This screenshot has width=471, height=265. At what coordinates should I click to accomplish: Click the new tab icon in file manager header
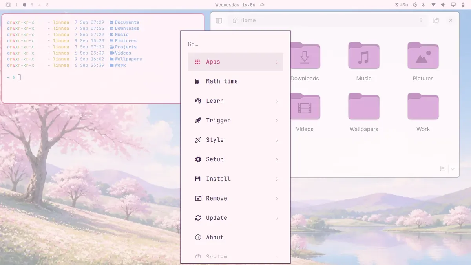pyautogui.click(x=436, y=20)
